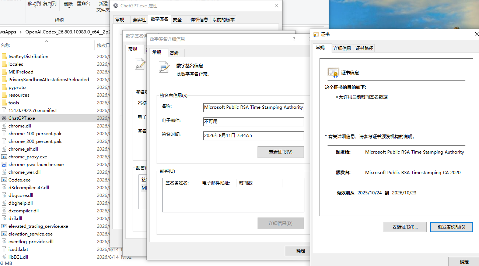Click the chrome_proxy.exe application icon
The height and width of the screenshot is (266, 479).
4,157
